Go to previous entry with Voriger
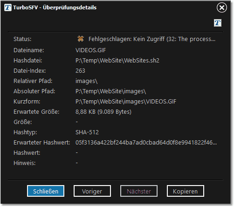The width and height of the screenshot is (234, 207). [x=92, y=191]
